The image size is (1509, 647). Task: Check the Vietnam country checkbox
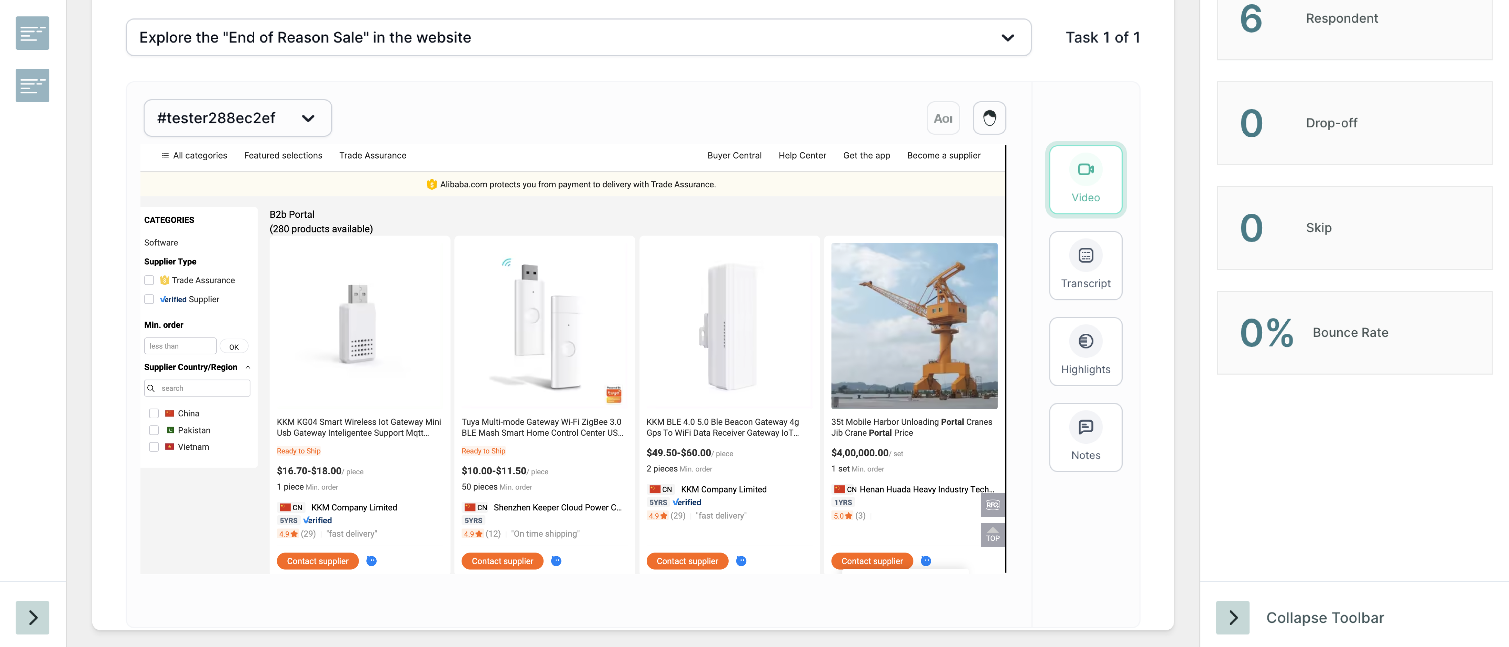click(x=154, y=447)
